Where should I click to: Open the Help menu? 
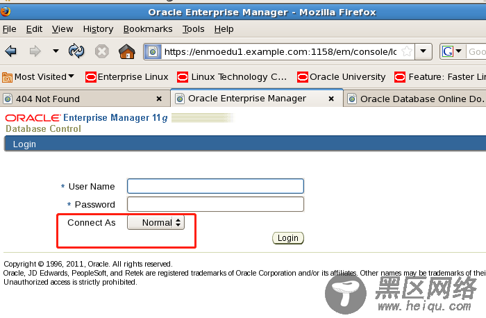pos(224,29)
